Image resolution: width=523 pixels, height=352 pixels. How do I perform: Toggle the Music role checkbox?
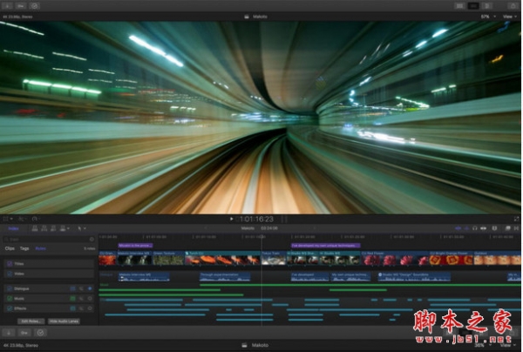(x=10, y=299)
